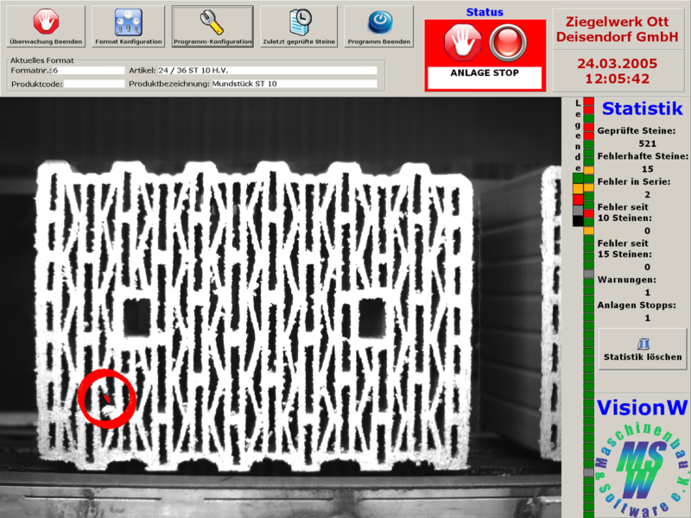Click the ANLAGE STOP status label

point(485,73)
